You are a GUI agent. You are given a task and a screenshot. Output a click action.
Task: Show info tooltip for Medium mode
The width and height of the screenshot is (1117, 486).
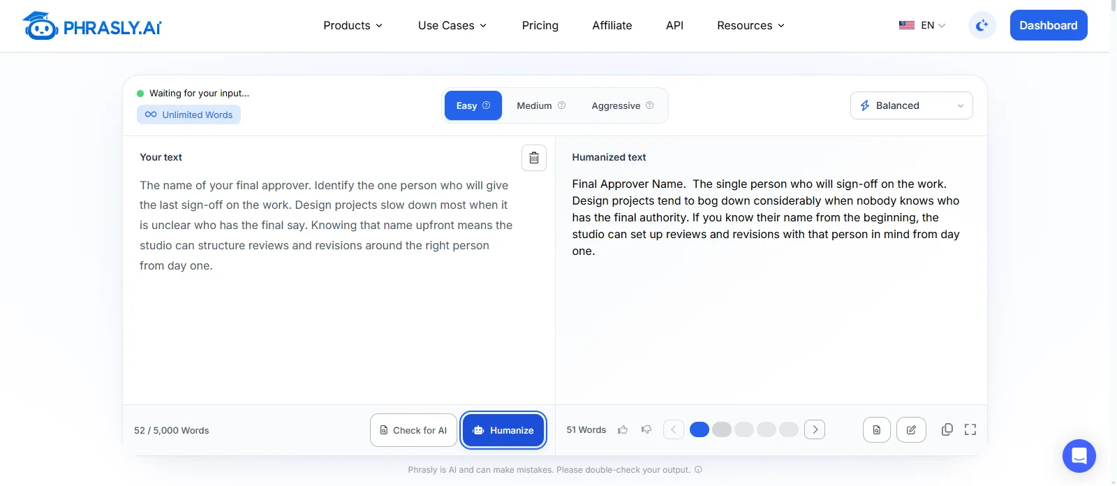coord(561,105)
